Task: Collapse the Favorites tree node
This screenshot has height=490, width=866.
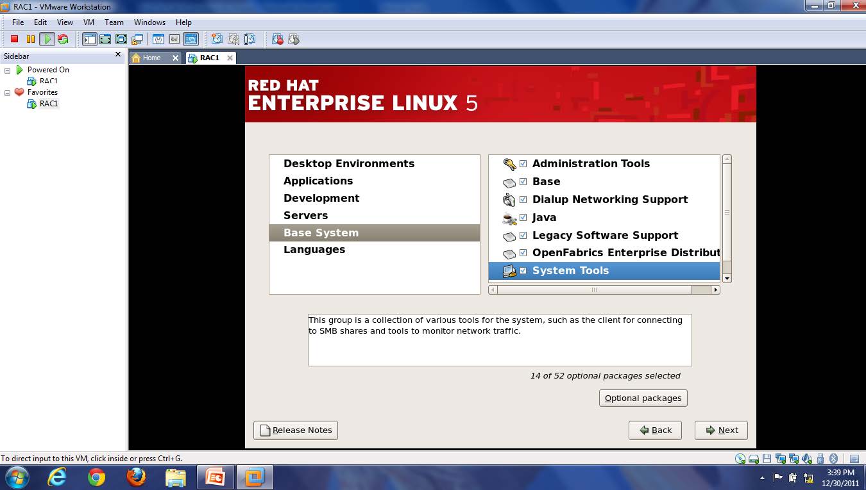Action: (8, 92)
